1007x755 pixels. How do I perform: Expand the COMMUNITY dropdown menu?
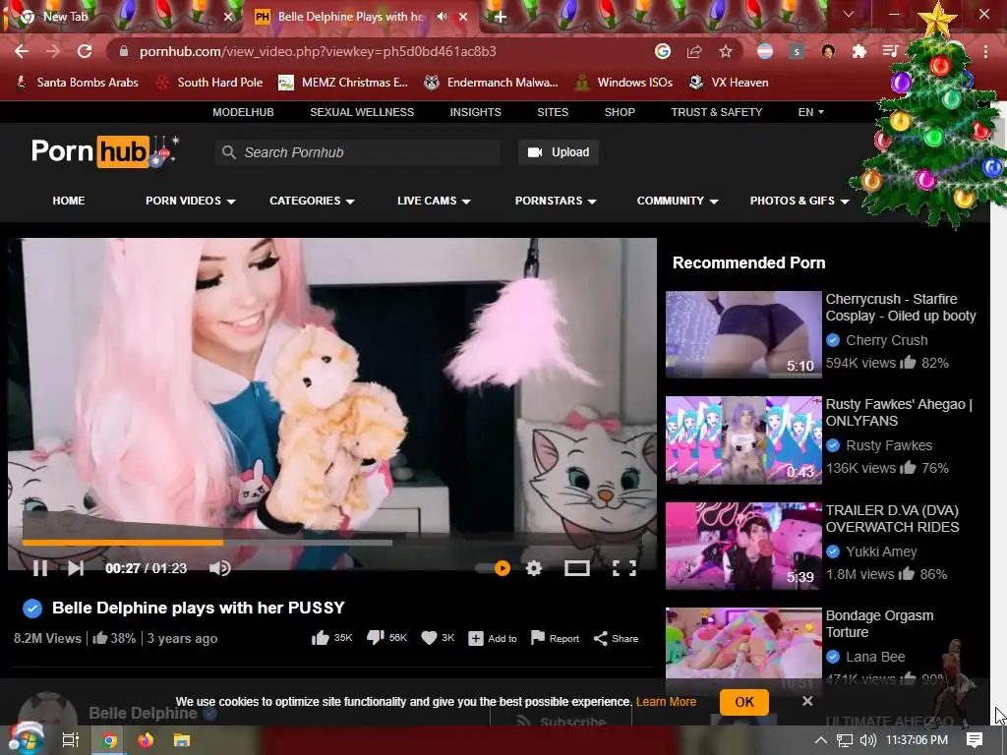(678, 201)
